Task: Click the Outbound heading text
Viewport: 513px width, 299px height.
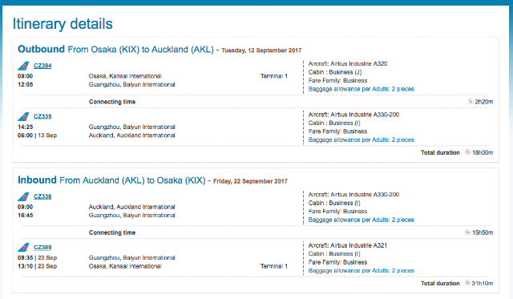Action: point(41,49)
